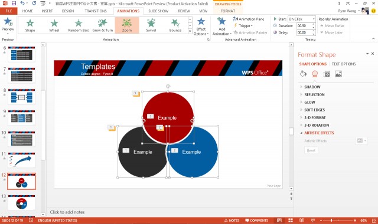378x224 pixels.
Task: Open the Animation Pane
Action: [x=249, y=19]
